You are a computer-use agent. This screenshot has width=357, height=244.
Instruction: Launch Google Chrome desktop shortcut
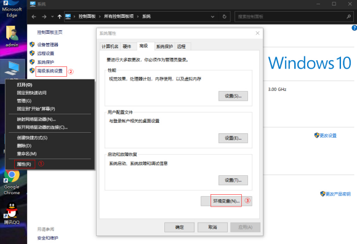click(x=12, y=182)
